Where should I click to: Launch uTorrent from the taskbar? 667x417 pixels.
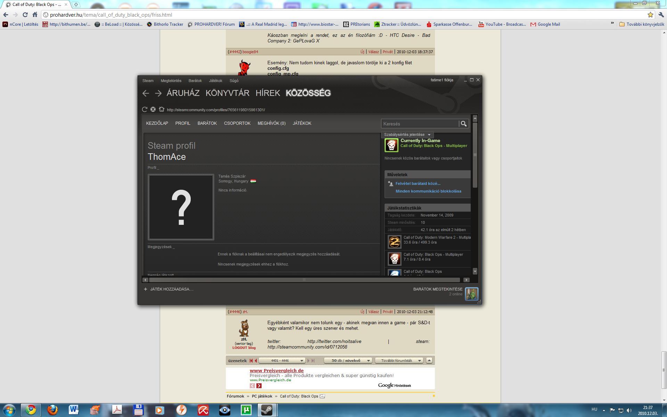(246, 410)
